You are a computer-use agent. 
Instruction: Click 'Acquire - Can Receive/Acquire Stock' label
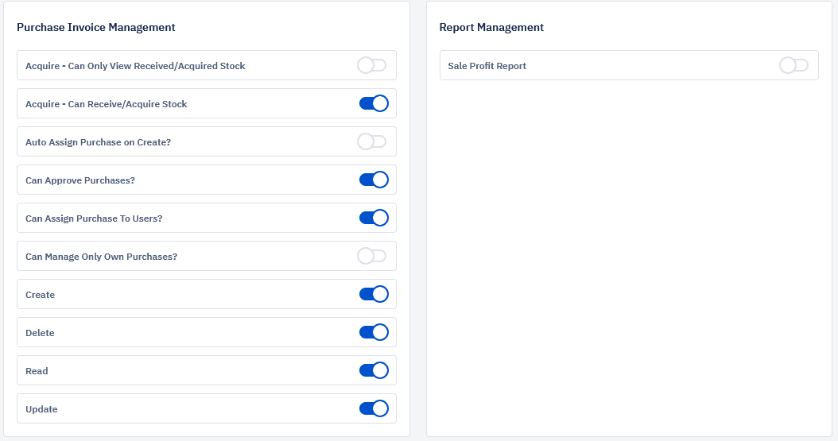107,104
